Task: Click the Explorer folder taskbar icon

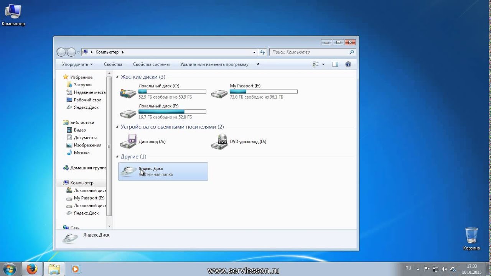Action: point(54,269)
